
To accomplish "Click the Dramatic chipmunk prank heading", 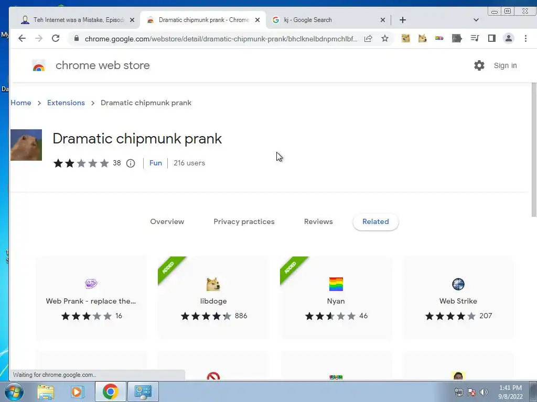I will (x=137, y=139).
